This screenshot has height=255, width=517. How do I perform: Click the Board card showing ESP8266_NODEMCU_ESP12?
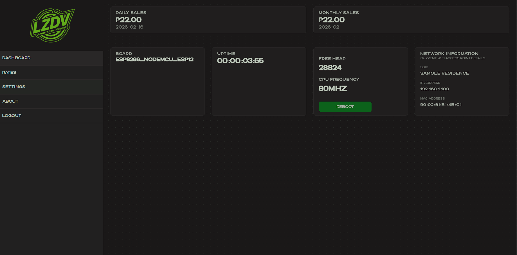tap(157, 81)
